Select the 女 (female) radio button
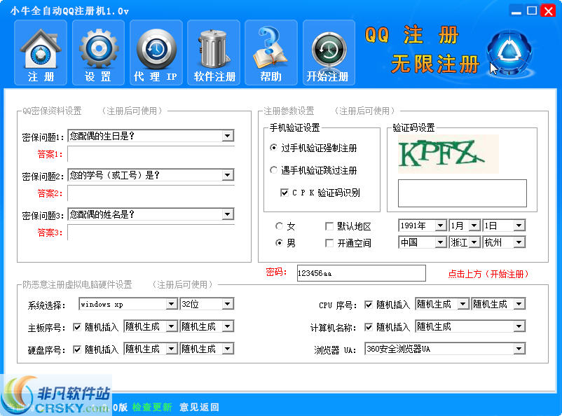The height and width of the screenshot is (416, 562). tap(280, 226)
